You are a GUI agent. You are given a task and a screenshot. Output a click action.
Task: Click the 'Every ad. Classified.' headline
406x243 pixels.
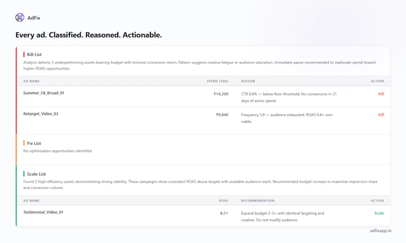point(88,35)
